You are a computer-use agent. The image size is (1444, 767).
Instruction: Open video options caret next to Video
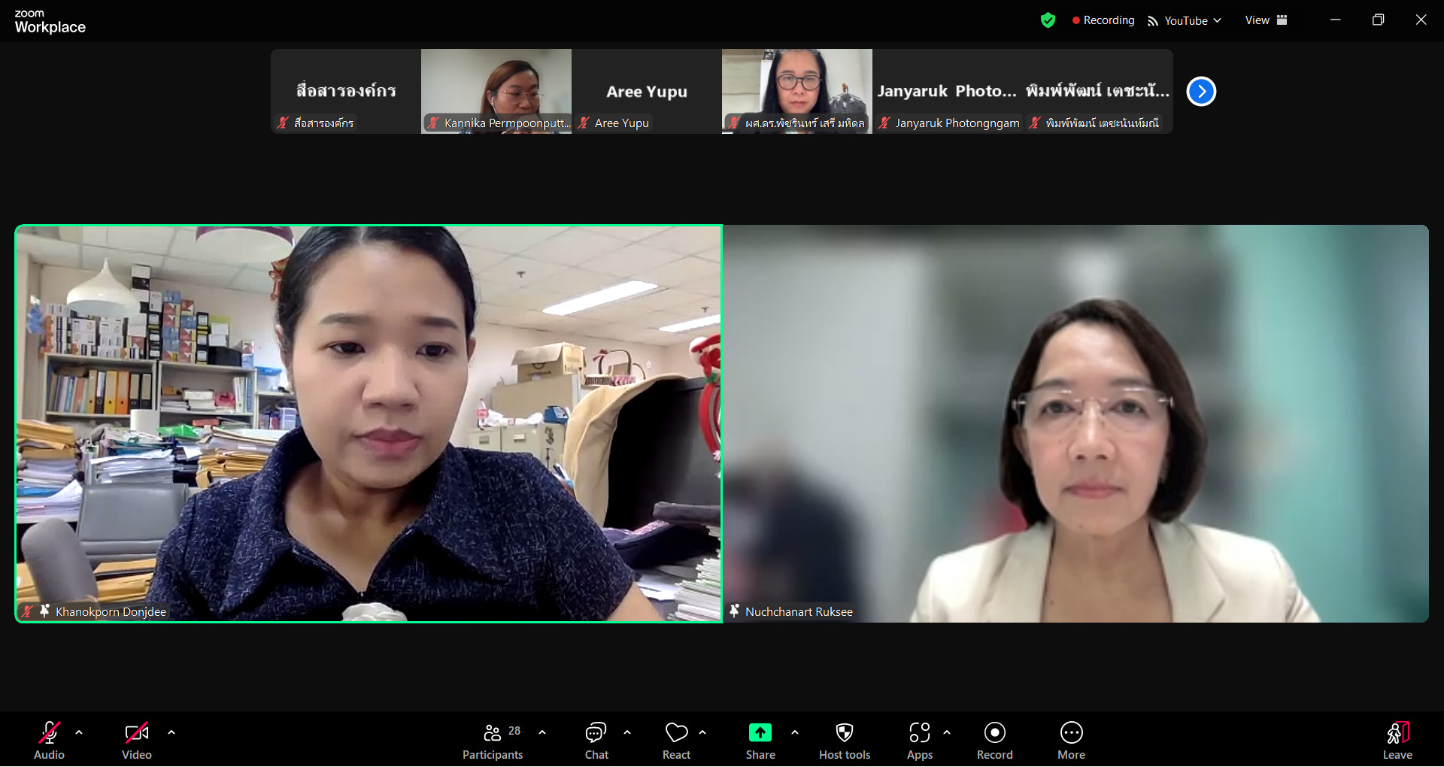tap(171, 732)
